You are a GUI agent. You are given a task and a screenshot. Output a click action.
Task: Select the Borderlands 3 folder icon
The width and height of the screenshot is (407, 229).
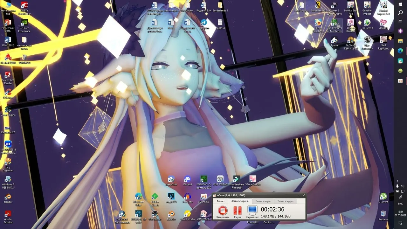click(x=220, y=7)
